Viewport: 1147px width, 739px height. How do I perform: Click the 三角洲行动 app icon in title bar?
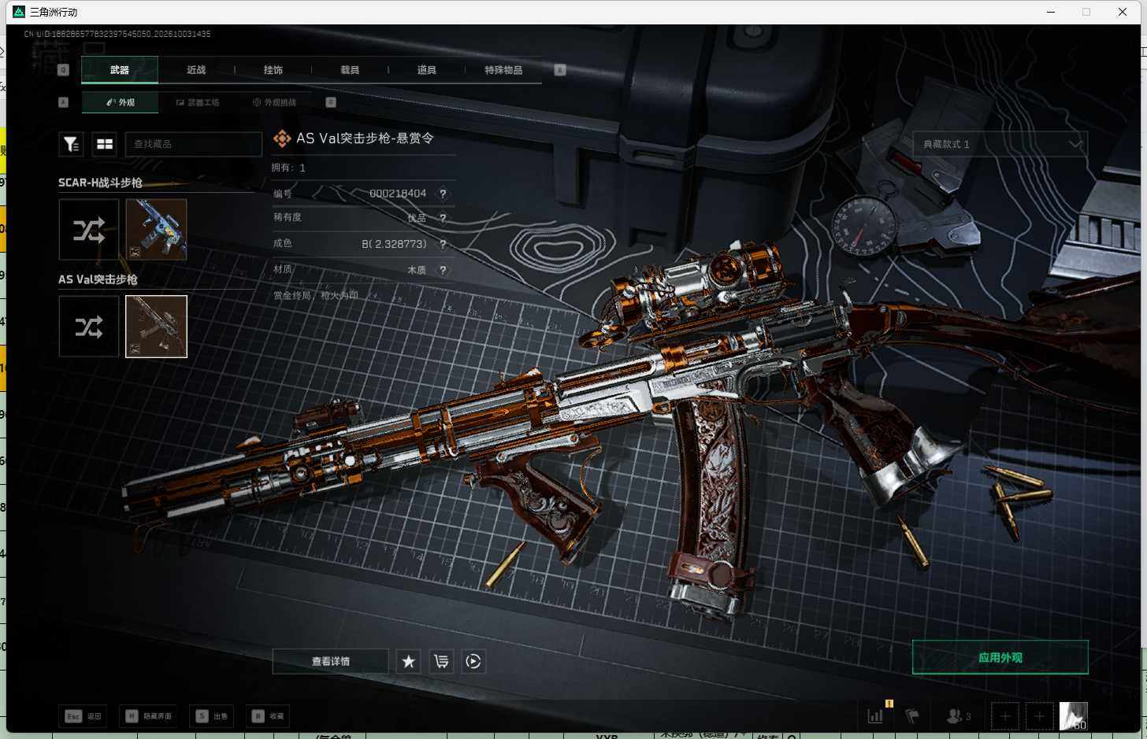point(19,12)
